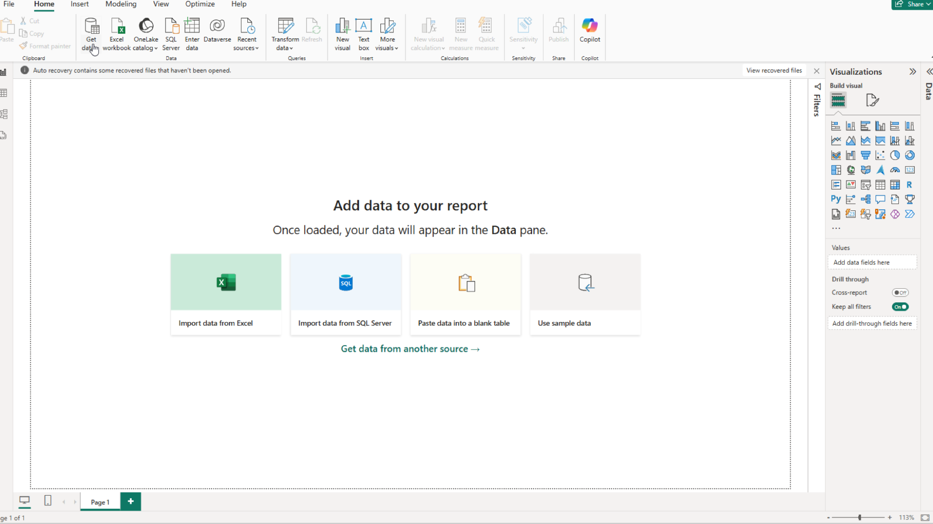Select the Slicer visual
This screenshot has width=933, height=524.
(x=865, y=185)
